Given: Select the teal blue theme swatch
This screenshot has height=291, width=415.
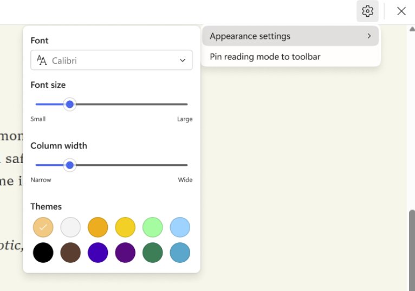Looking at the screenshot, I should click(x=180, y=253).
